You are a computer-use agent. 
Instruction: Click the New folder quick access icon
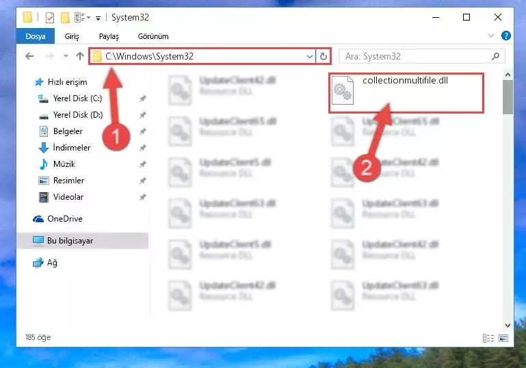point(65,18)
